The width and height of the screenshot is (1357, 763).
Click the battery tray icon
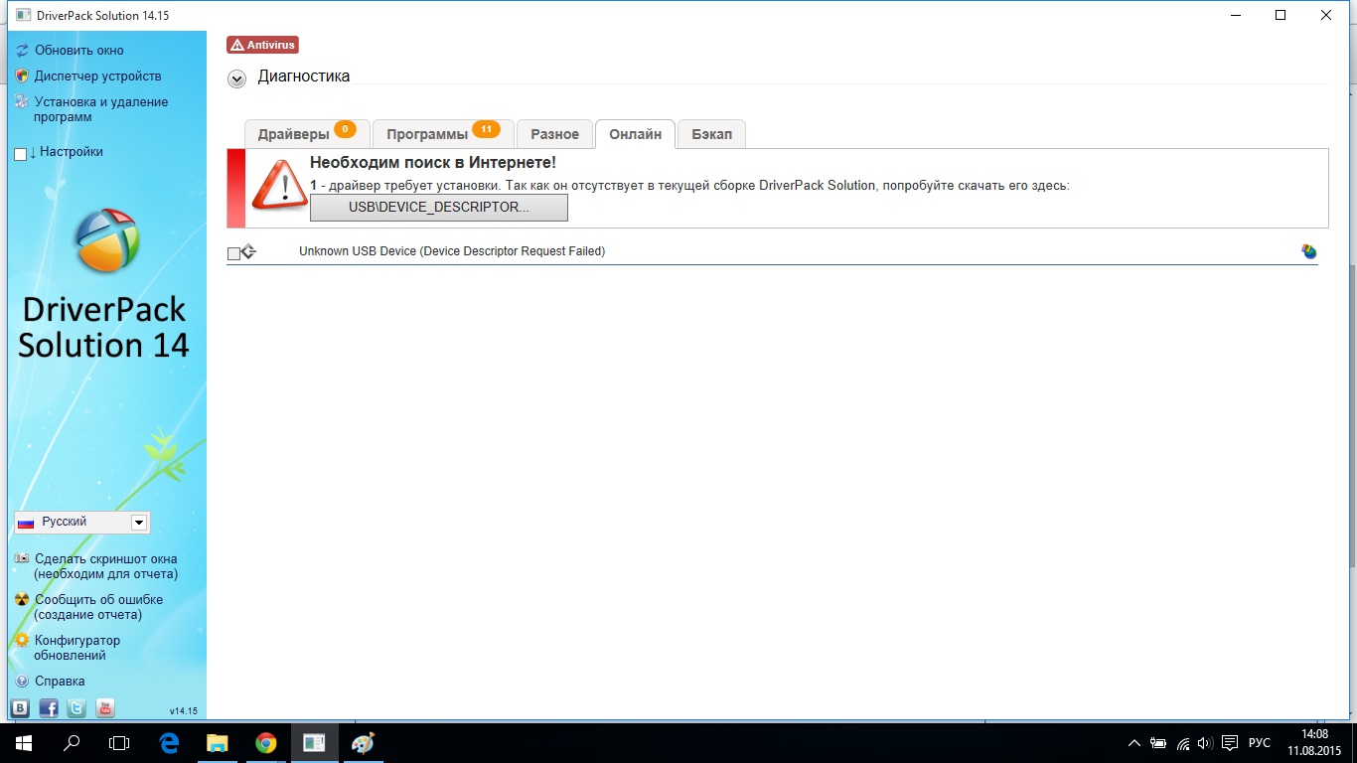pyautogui.click(x=1158, y=743)
